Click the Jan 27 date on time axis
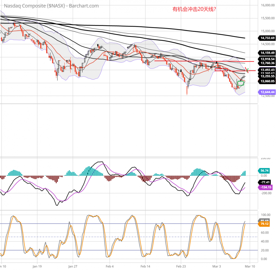Image resolution: width=276 pixels, height=270 pixels. pos(73,266)
